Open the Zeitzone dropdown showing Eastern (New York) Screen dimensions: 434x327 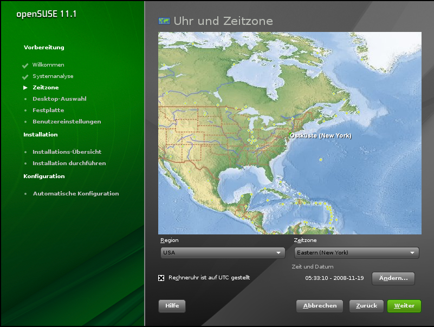click(x=357, y=253)
